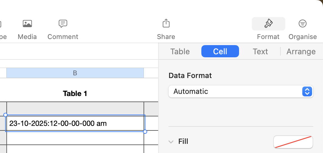Screen dimensions: 323x153
Task: Select the grey header cell in column B
Action: pyautogui.click(x=75, y=109)
